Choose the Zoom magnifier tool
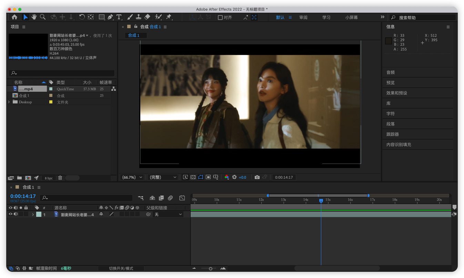This screenshot has width=464, height=278. 43,17
